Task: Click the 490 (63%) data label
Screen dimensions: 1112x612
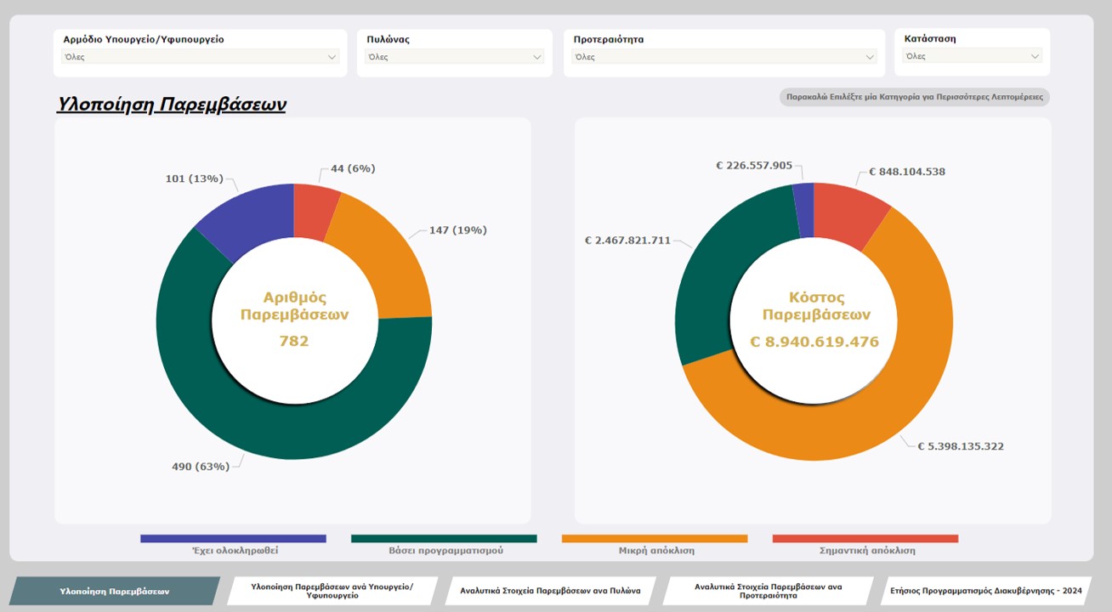Action: [x=202, y=466]
